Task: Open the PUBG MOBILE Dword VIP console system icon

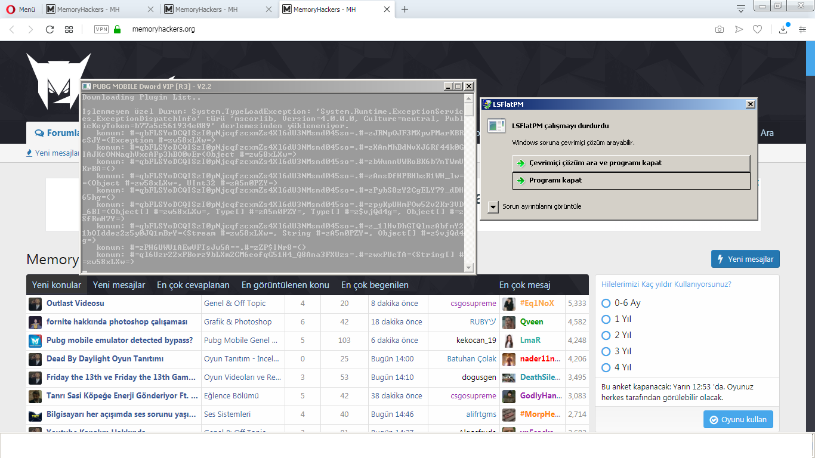Action: pos(87,86)
